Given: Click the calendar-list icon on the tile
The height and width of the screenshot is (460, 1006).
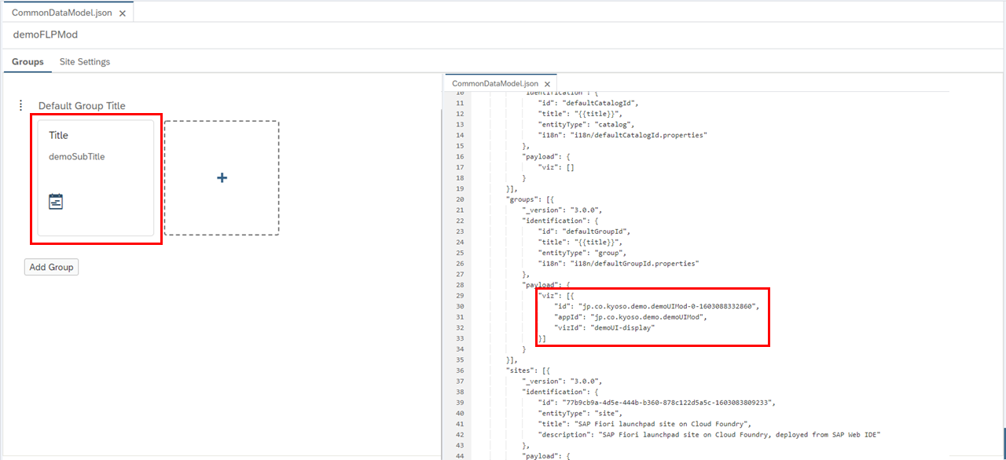Looking at the screenshot, I should click(x=56, y=202).
